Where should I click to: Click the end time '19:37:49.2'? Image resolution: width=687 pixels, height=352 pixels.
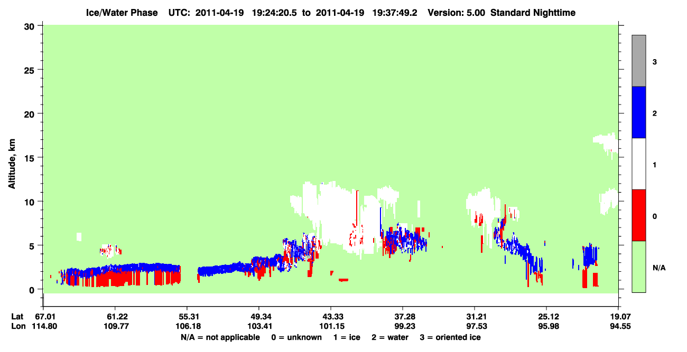point(394,13)
